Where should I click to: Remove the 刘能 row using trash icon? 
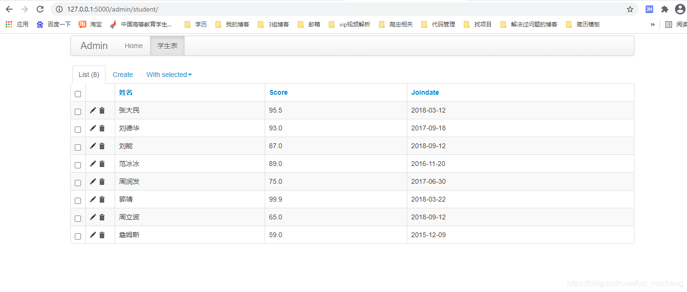pos(102,146)
